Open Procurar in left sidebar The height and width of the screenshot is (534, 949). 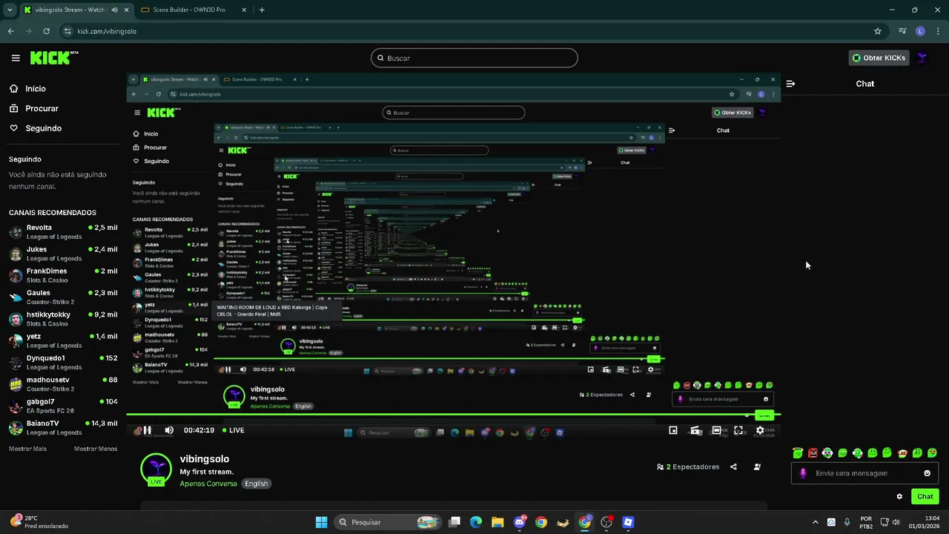pyautogui.click(x=33, y=108)
